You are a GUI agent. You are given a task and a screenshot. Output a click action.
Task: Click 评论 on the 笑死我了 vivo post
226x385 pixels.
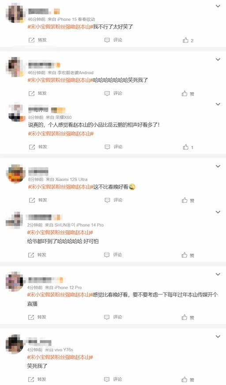113,379
